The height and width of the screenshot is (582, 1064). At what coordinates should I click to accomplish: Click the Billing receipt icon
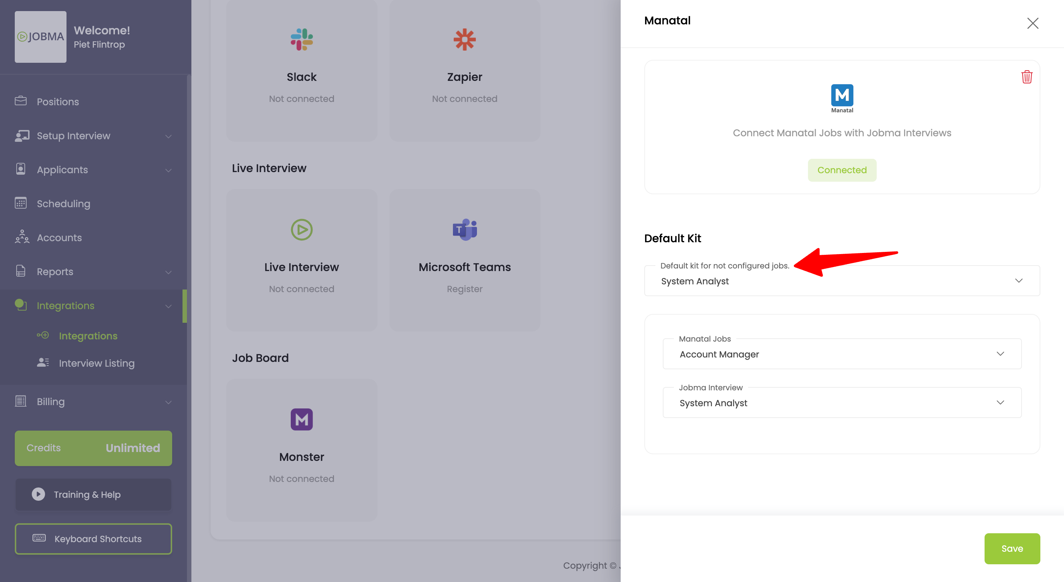click(x=21, y=401)
